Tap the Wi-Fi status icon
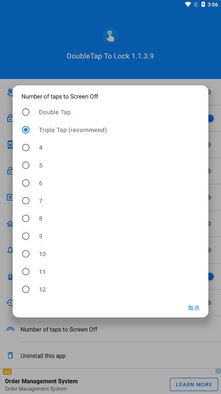221x394 pixels. tap(188, 4)
